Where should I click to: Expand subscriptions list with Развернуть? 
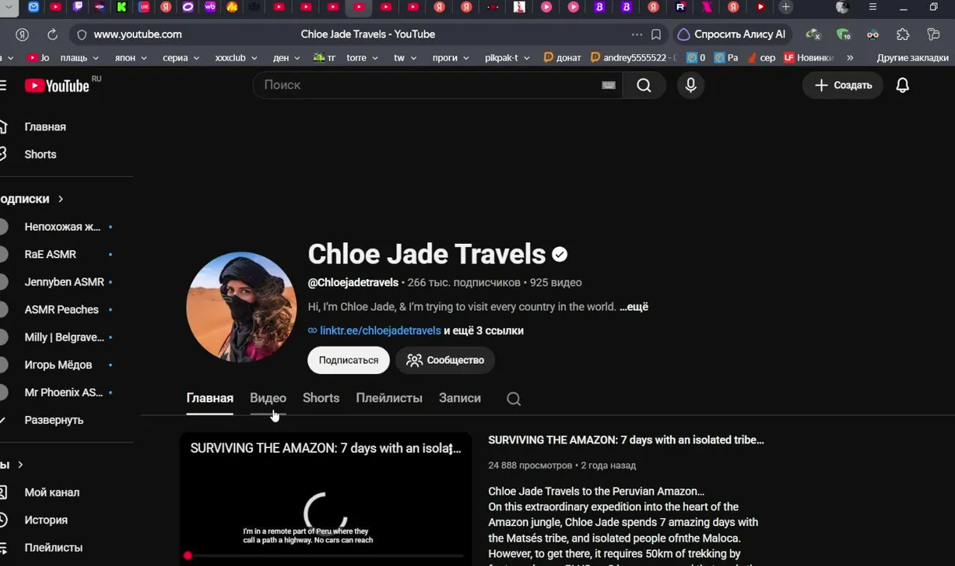53,420
